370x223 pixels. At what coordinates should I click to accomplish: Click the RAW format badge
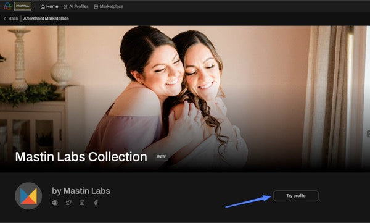click(162, 156)
